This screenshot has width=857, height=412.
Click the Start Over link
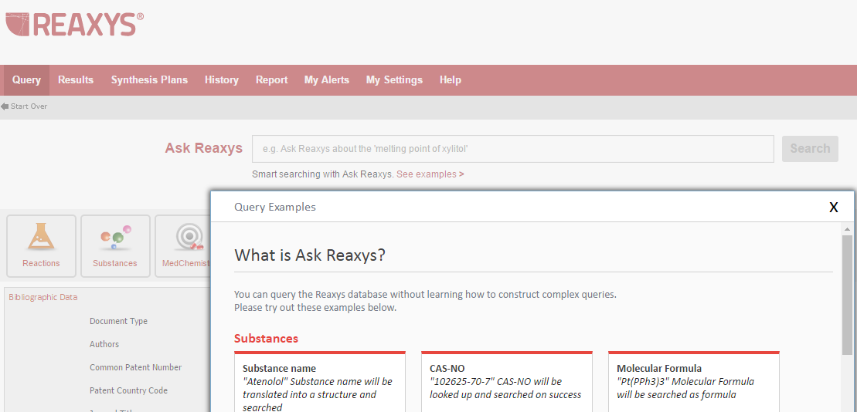[x=29, y=106]
